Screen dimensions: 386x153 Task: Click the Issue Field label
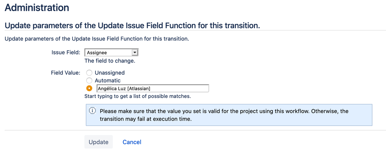click(66, 53)
